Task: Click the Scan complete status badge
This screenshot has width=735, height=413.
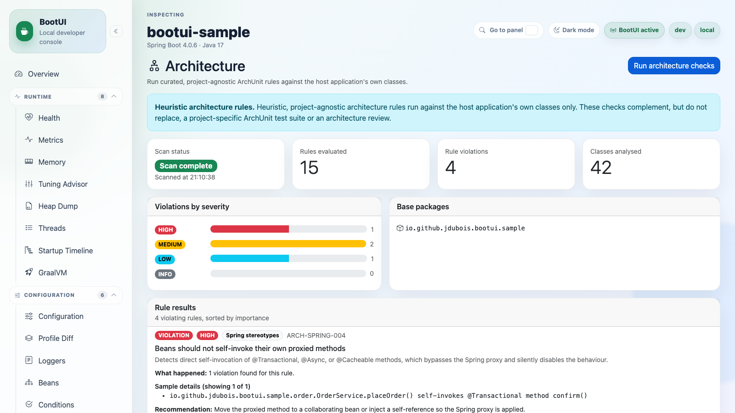Action: (x=186, y=166)
